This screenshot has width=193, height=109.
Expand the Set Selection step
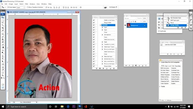pos(102,35)
